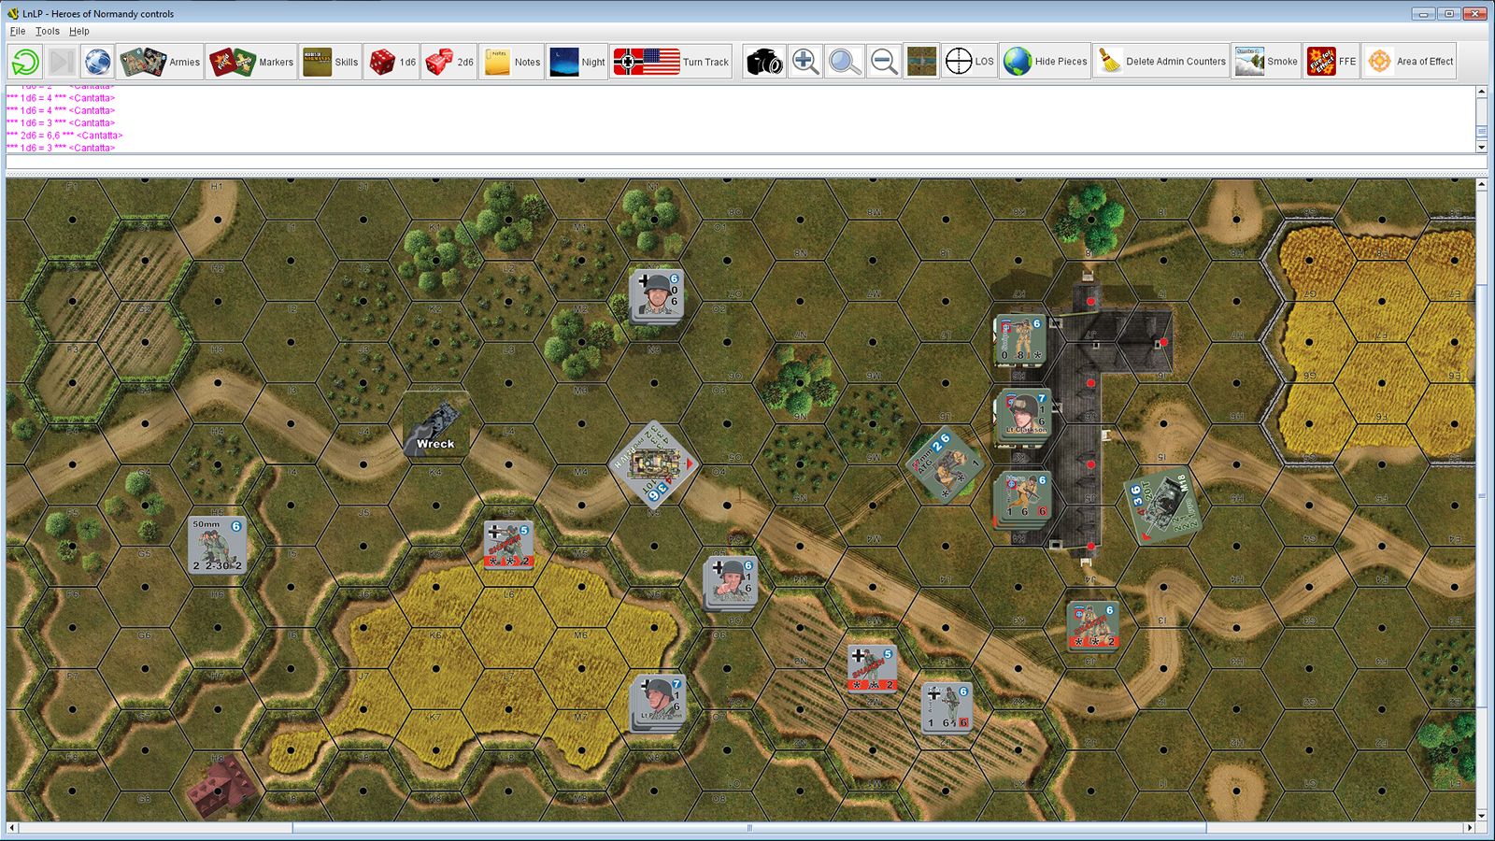
Task: Roll the 2d6 dice
Action: 449,62
